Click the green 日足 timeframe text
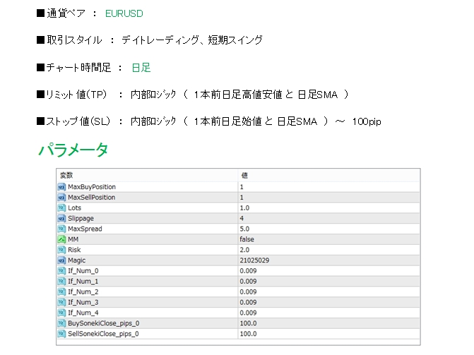 pyautogui.click(x=141, y=68)
